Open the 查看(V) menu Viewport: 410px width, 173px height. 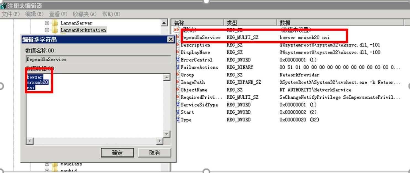click(58, 14)
